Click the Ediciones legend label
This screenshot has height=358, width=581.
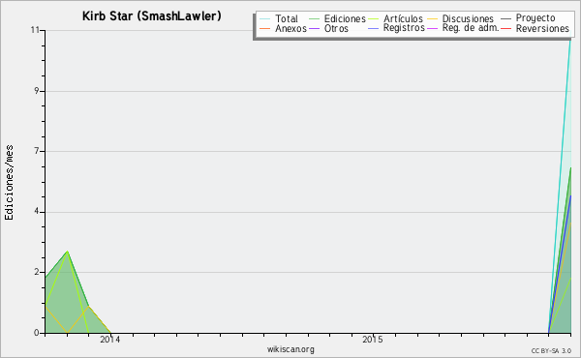tap(345, 18)
